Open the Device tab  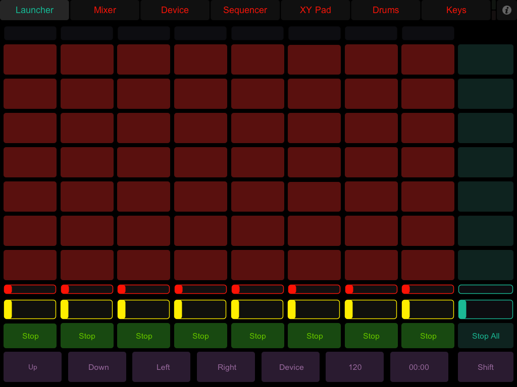(175, 10)
